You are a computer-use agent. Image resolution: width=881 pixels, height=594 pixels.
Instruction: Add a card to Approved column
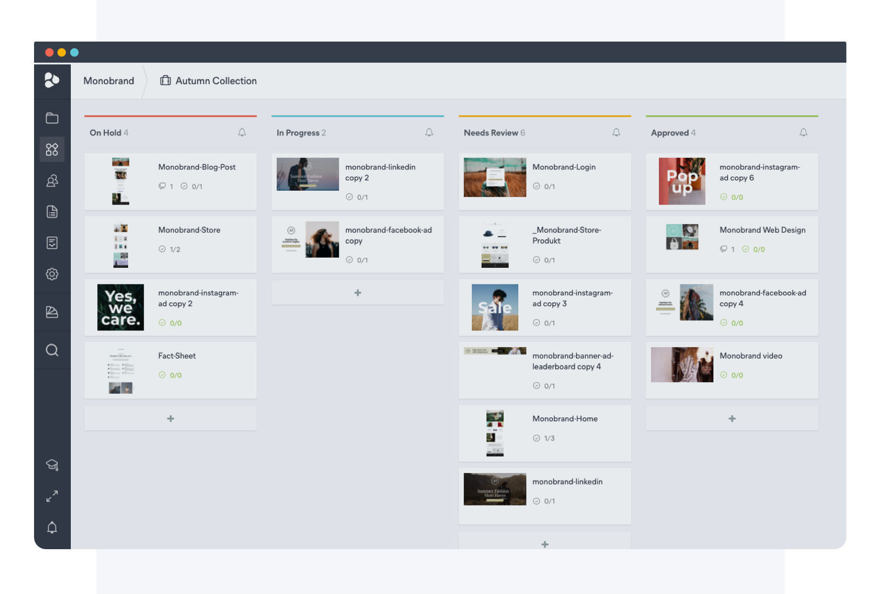coord(732,418)
